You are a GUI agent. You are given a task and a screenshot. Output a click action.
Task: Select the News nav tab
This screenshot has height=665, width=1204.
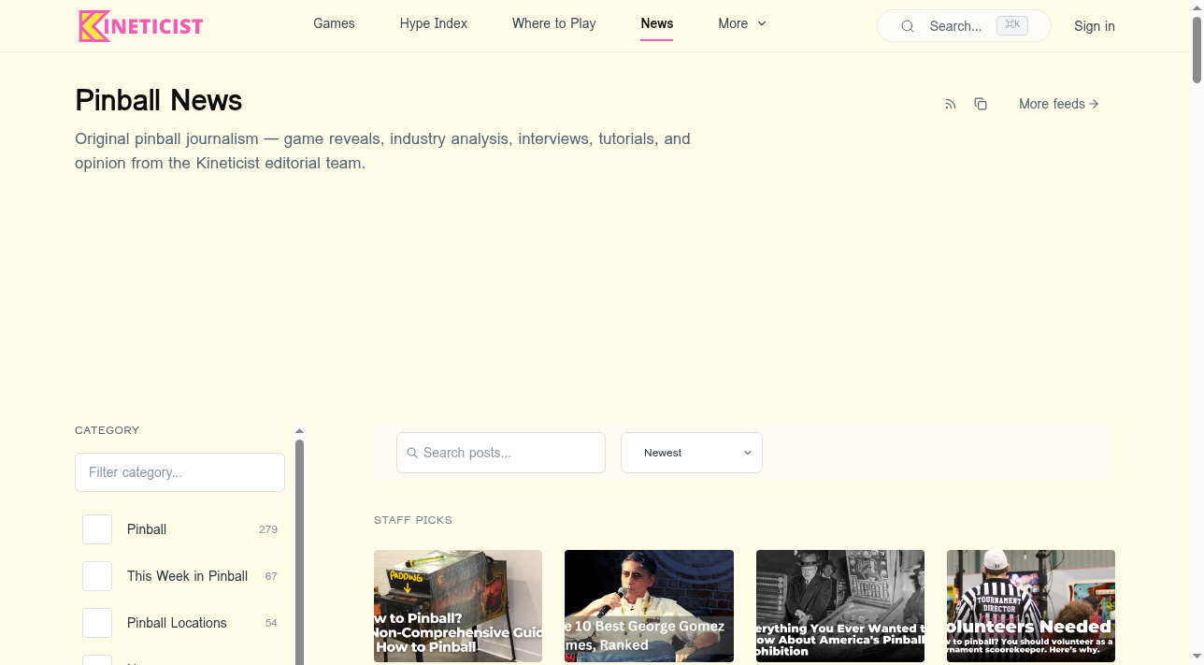657,23
